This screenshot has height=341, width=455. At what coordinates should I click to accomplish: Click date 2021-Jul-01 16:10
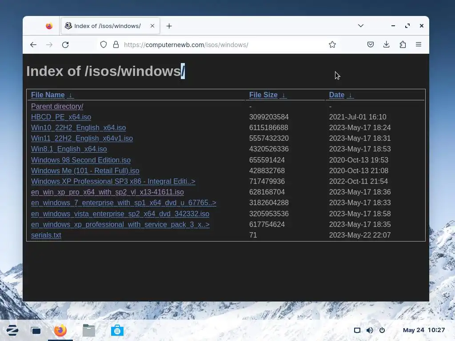point(358,117)
